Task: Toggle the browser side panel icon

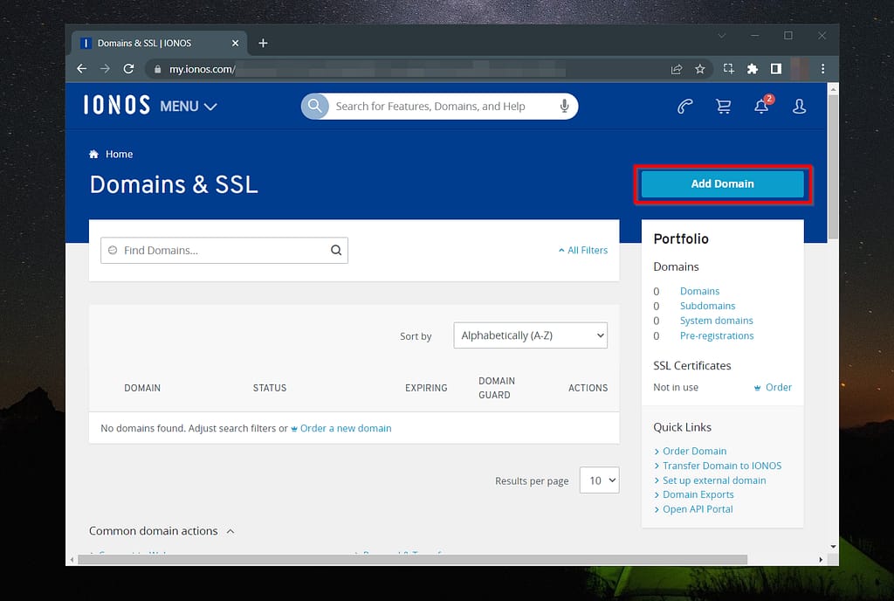Action: coord(776,69)
